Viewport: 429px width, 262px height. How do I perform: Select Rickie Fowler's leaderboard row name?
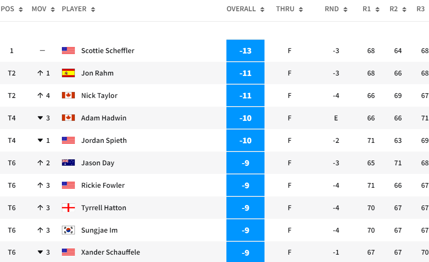tap(103, 185)
